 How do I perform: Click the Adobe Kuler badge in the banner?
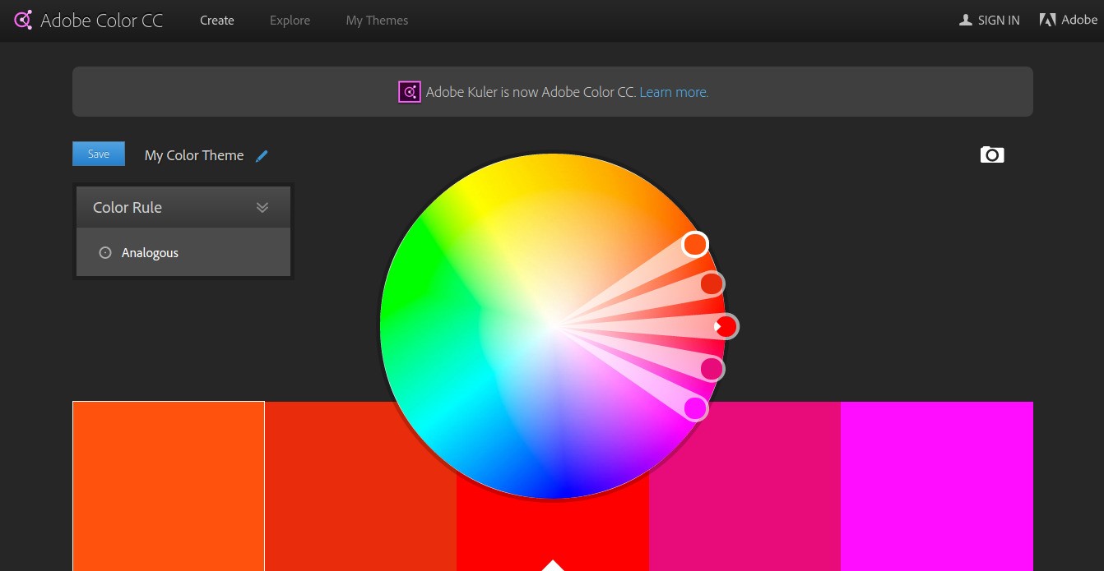click(x=409, y=91)
